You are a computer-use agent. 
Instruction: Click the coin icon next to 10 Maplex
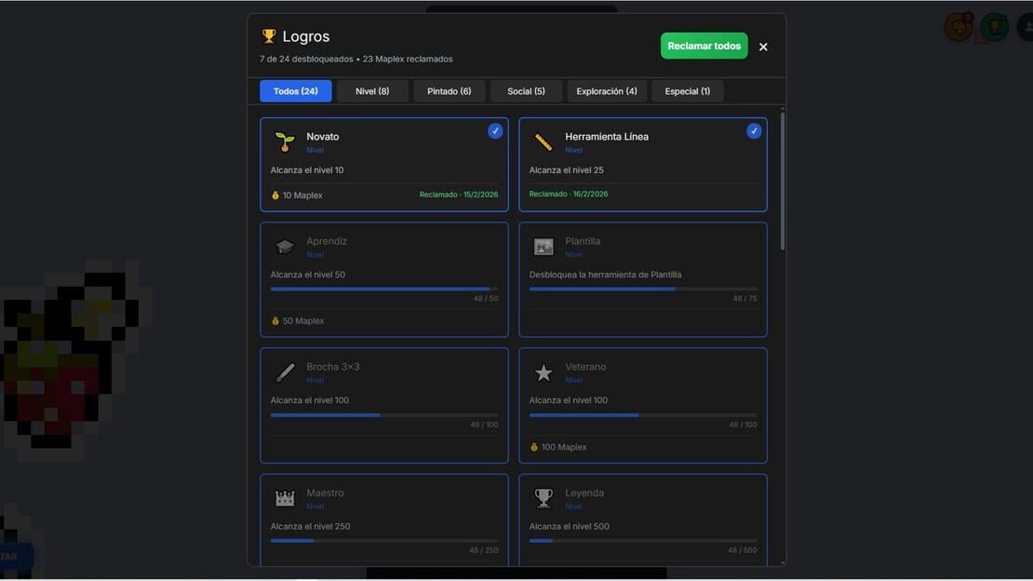click(x=275, y=196)
